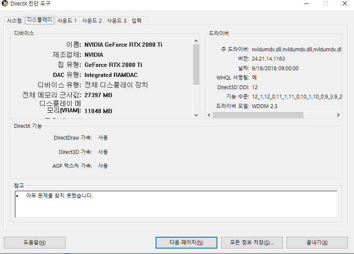This screenshot has height=254, width=354.
Task: Click the Integrated RAMDAC value
Action: (111, 75)
